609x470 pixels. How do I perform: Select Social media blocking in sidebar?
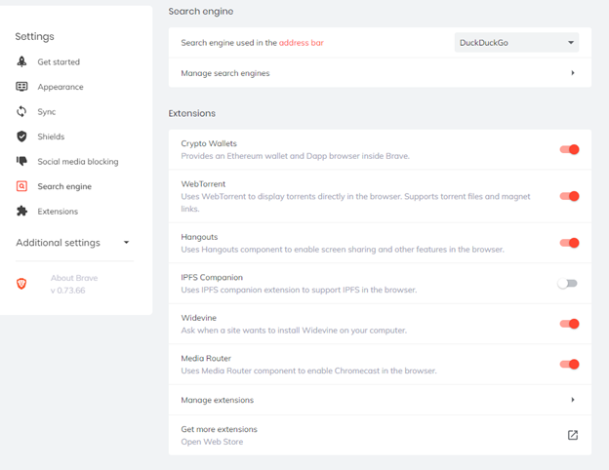tap(78, 162)
